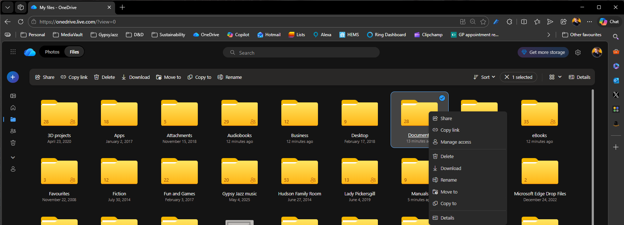Image resolution: width=624 pixels, height=225 pixels.
Task: Open the eBooks folder thumbnail
Action: (x=539, y=113)
